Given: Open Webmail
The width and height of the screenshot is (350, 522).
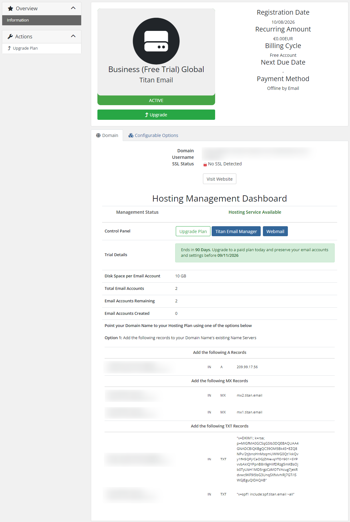Looking at the screenshot, I should click(x=275, y=232).
